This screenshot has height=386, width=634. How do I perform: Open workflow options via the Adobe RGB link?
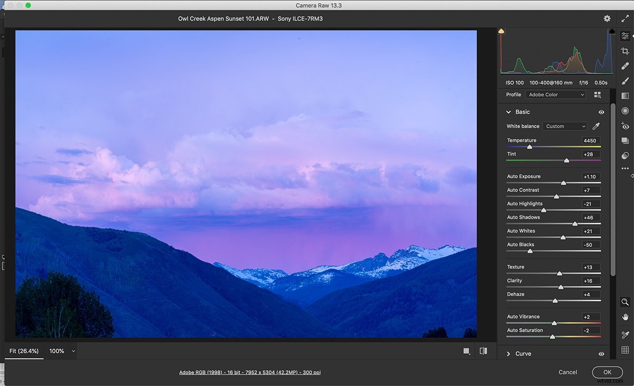tap(250, 372)
